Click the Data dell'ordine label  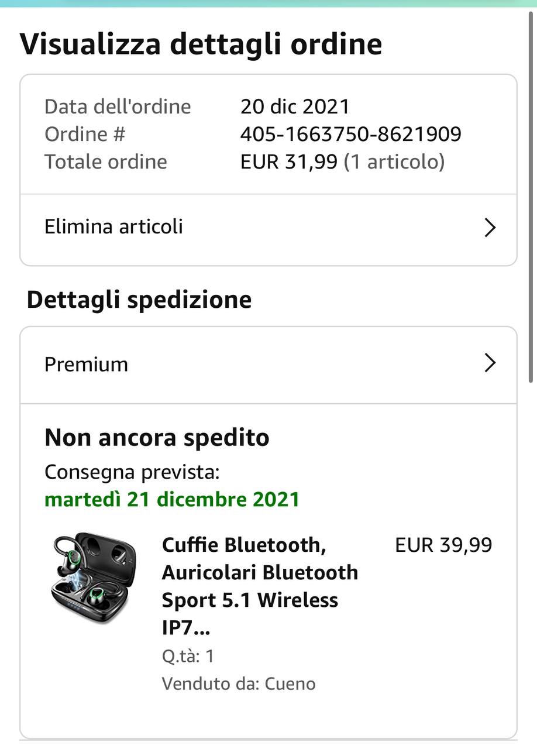118,107
